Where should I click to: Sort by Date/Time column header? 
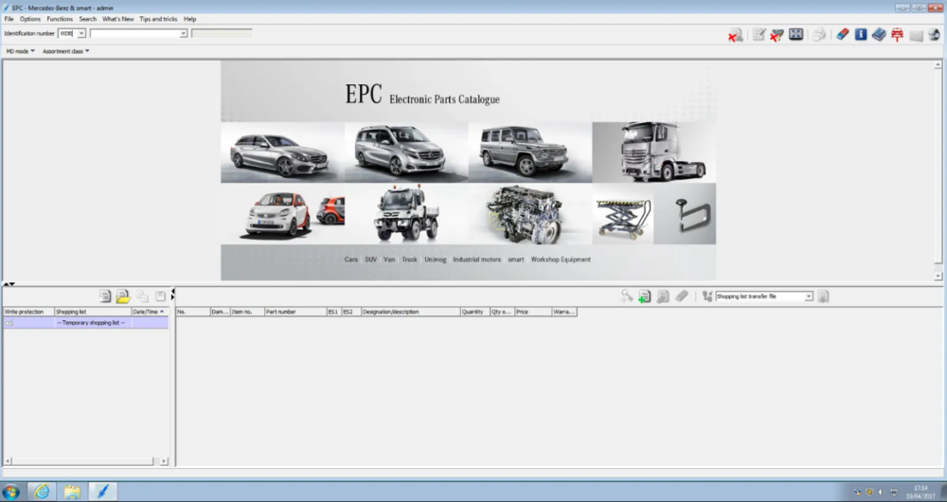[x=146, y=312]
